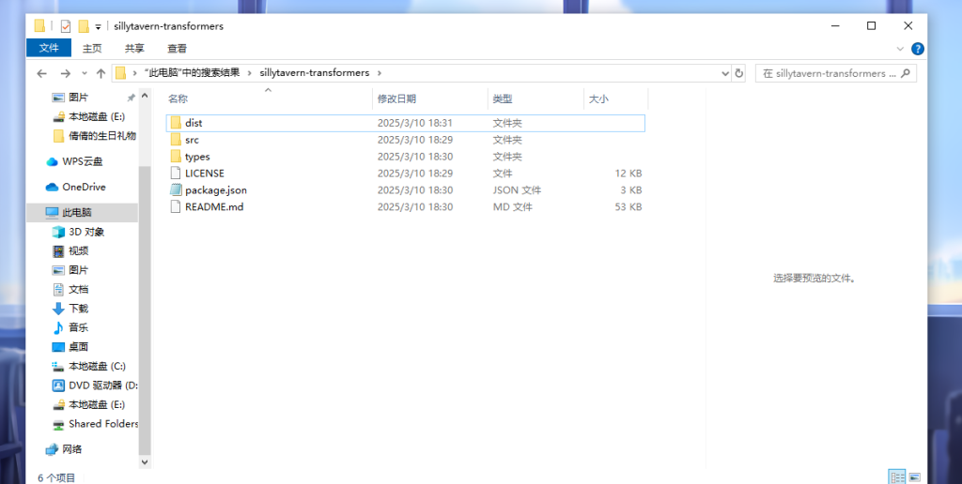Click the Up one level arrow
The height and width of the screenshot is (484, 962).
(100, 73)
